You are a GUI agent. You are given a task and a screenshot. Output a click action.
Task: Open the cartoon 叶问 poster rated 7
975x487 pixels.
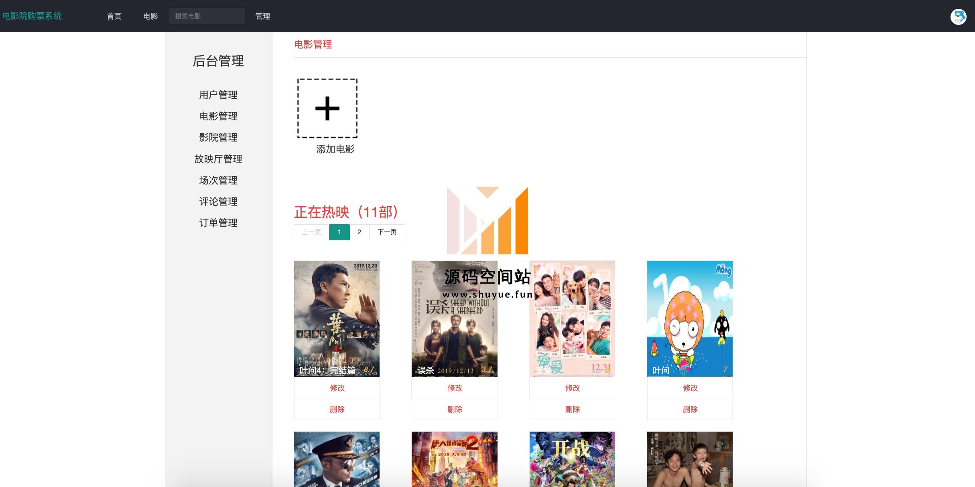click(x=690, y=319)
